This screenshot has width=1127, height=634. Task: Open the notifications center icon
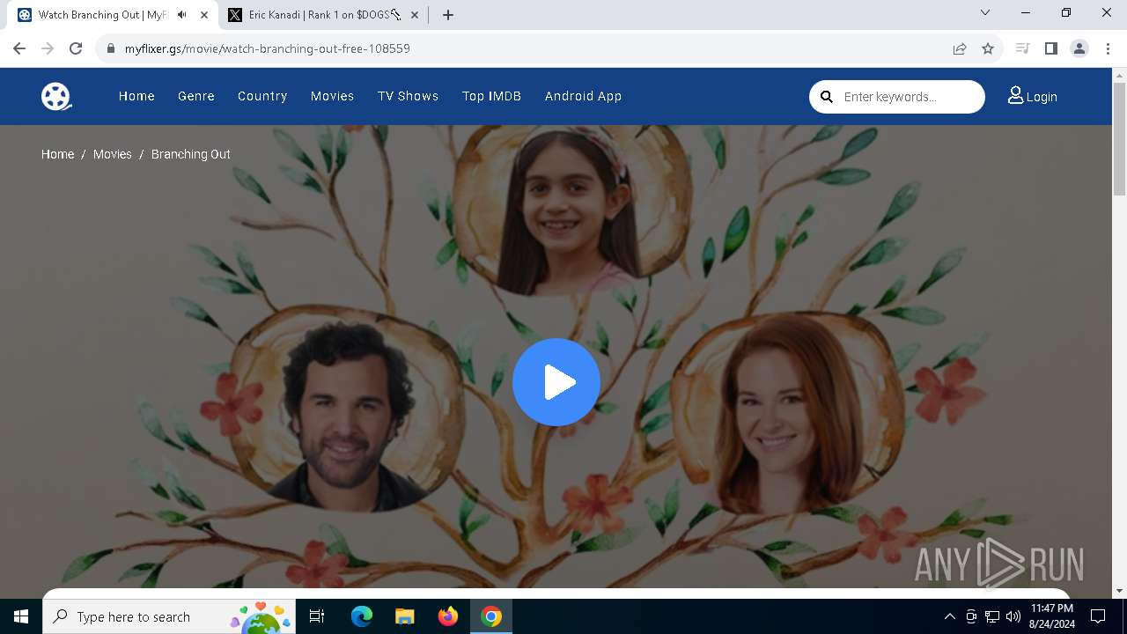click(x=1098, y=616)
